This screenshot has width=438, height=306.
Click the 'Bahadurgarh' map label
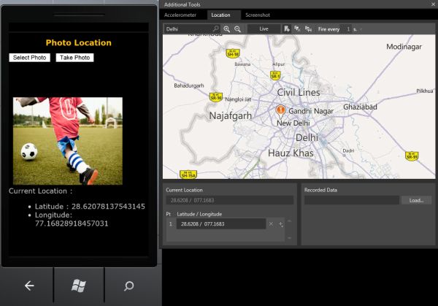coord(189,85)
